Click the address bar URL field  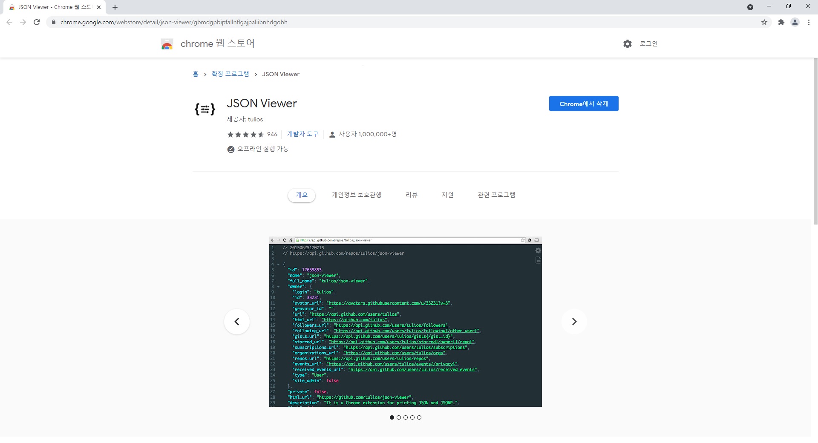tap(409, 22)
